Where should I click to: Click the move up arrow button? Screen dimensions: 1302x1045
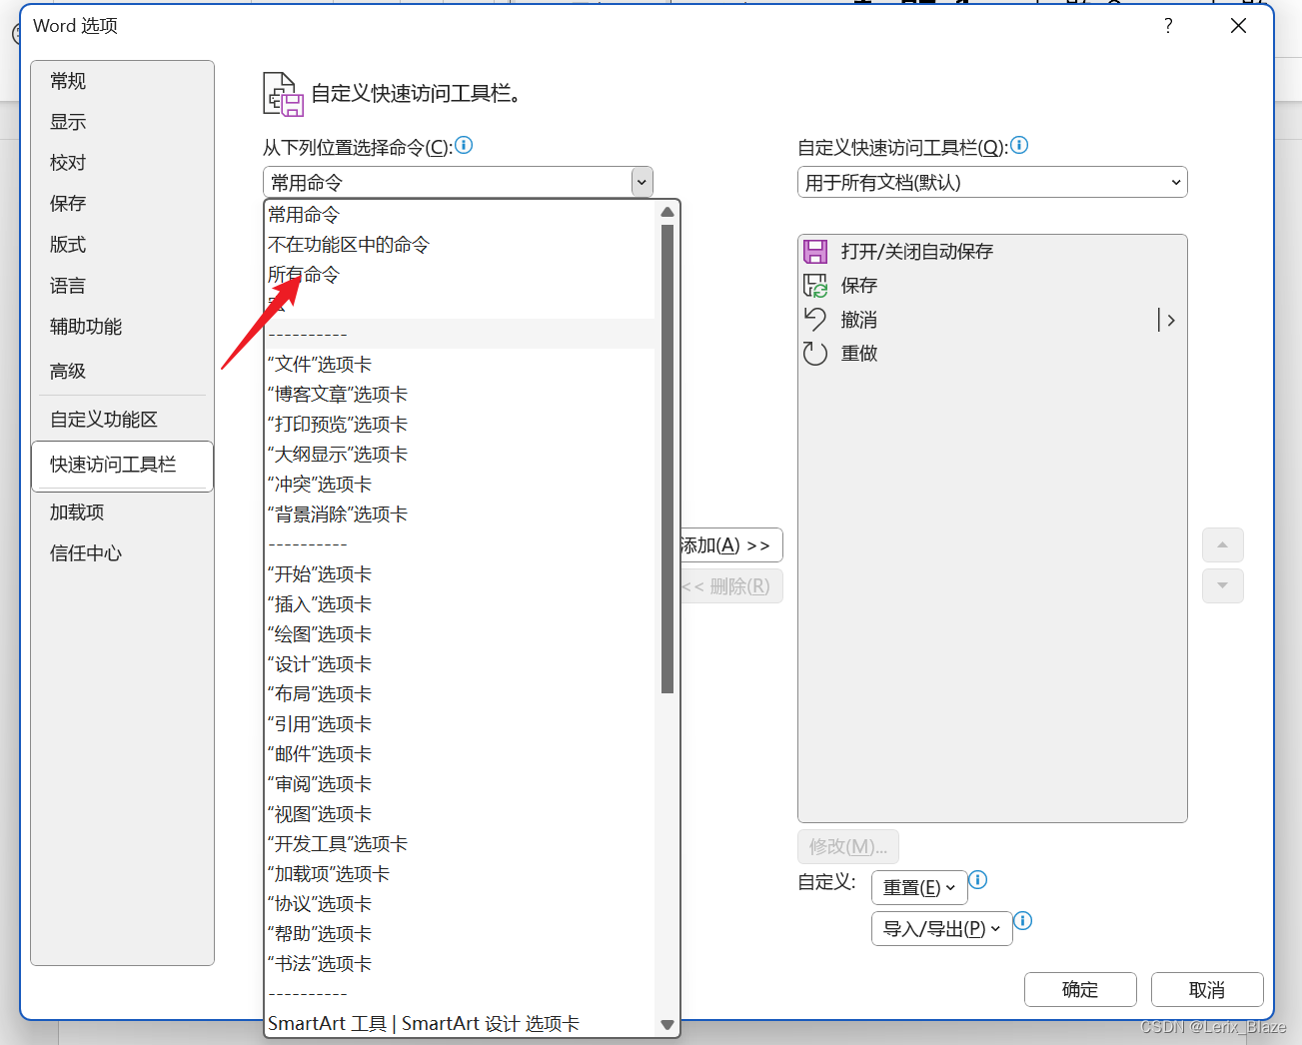[x=1223, y=544]
